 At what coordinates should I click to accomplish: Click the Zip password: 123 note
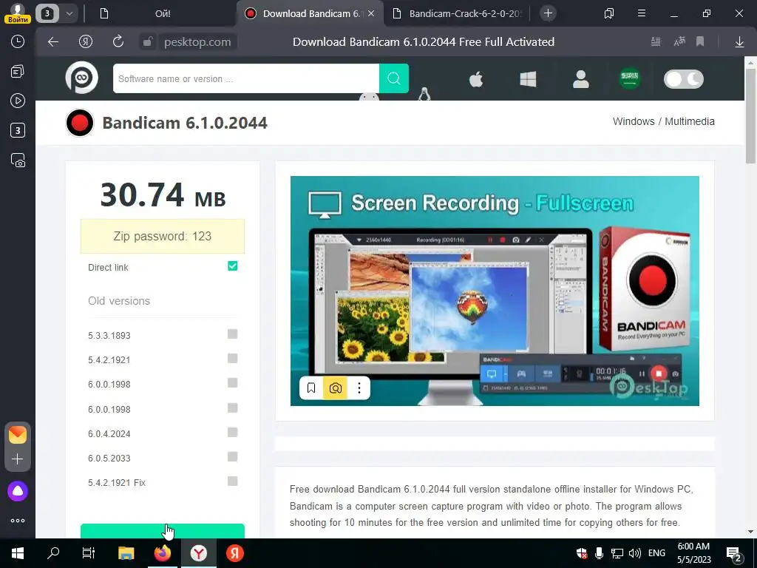162,236
